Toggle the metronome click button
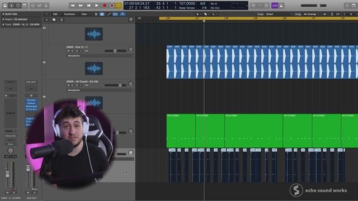Viewport: 358px width, 201px height. (281, 6)
